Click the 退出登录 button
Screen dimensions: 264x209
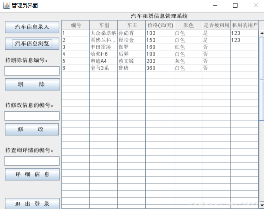click(32, 204)
